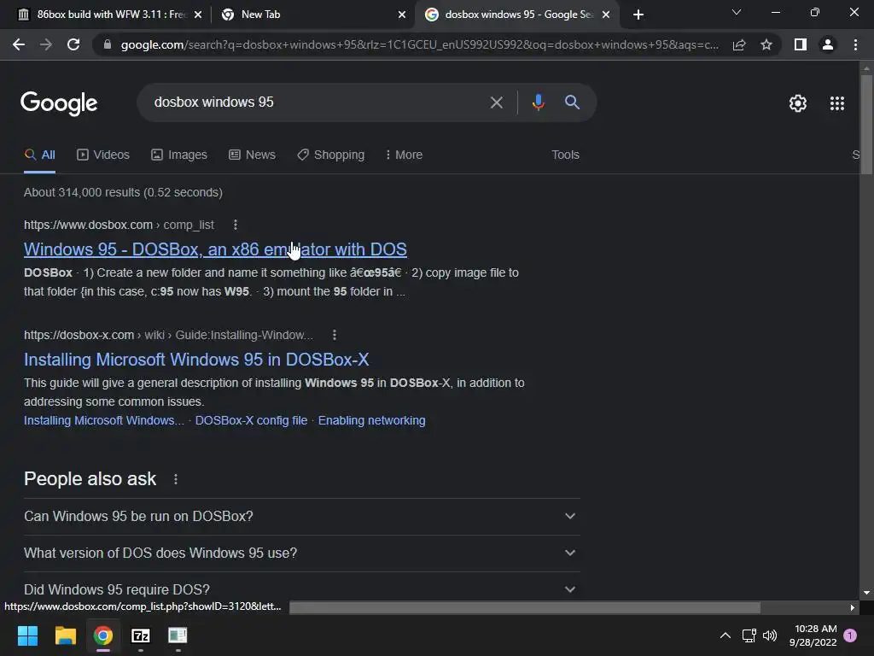Viewport: 874px width, 656px height.
Task: Click the down arrow of the vertical scrollbar
Action: pos(866,593)
